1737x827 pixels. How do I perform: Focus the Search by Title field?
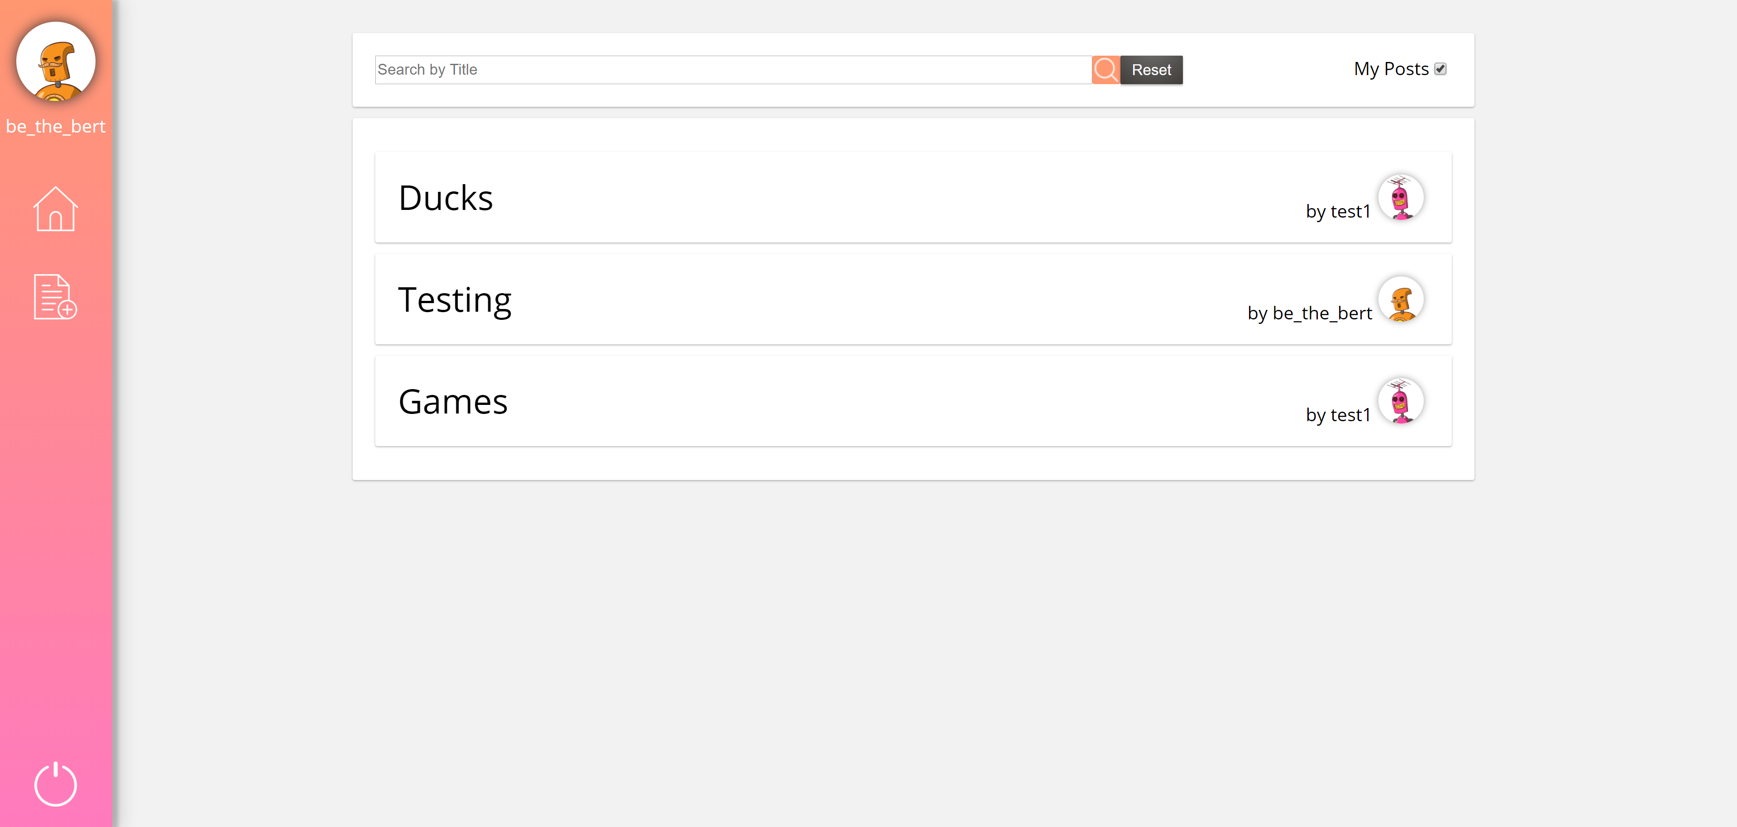pos(732,70)
